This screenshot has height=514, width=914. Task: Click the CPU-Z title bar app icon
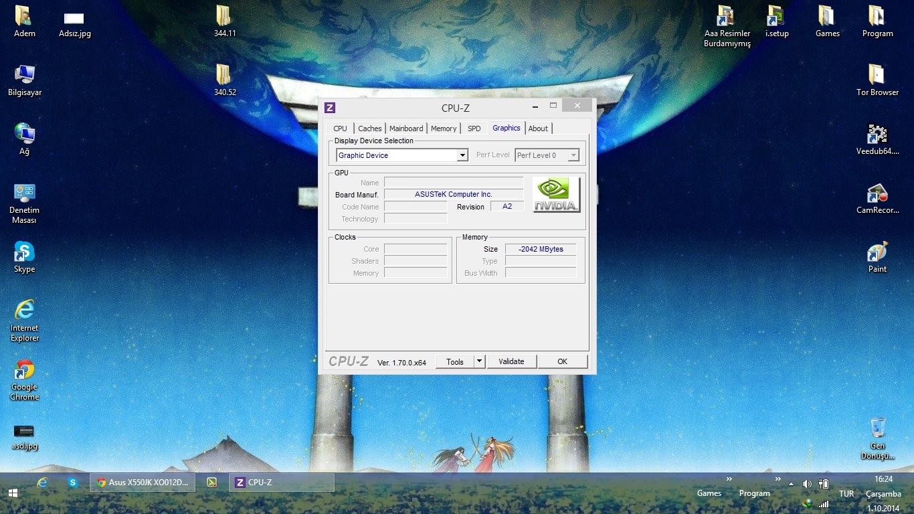tap(329, 108)
